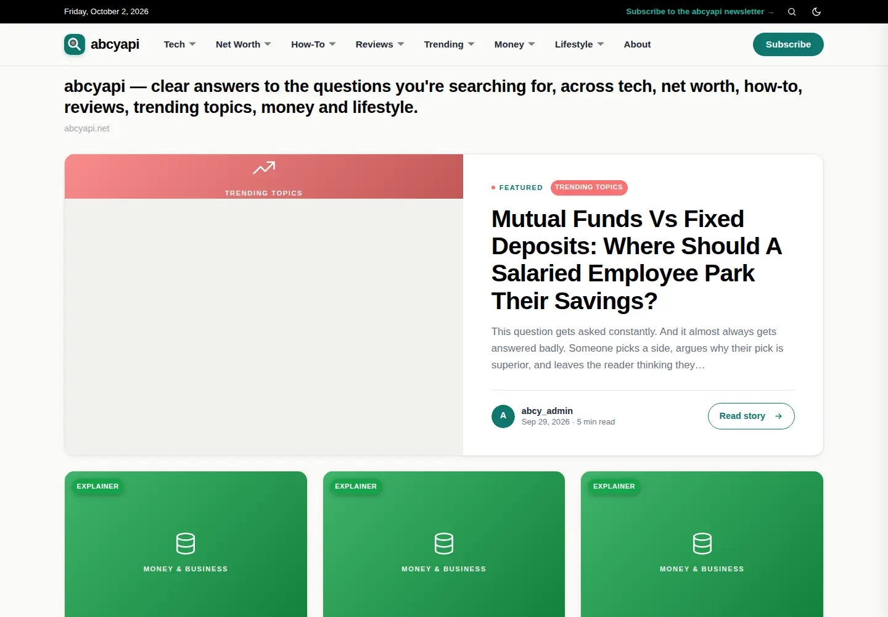Image resolution: width=888 pixels, height=617 pixels.
Task: Click the abcyapi magnifier logo icon
Action: tap(75, 44)
